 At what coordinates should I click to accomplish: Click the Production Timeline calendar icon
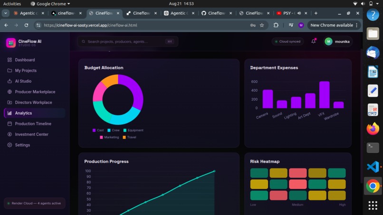pyautogui.click(x=10, y=124)
